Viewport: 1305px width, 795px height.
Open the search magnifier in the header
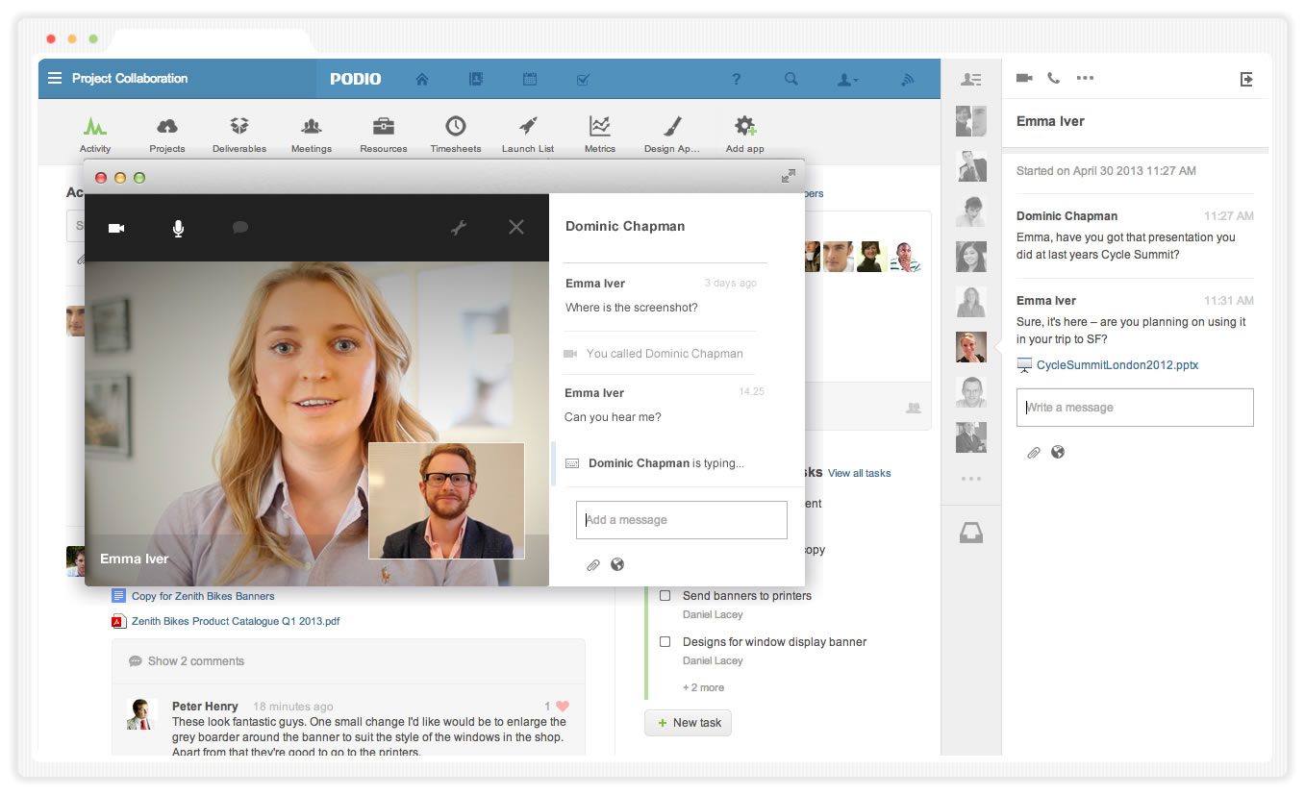click(791, 80)
